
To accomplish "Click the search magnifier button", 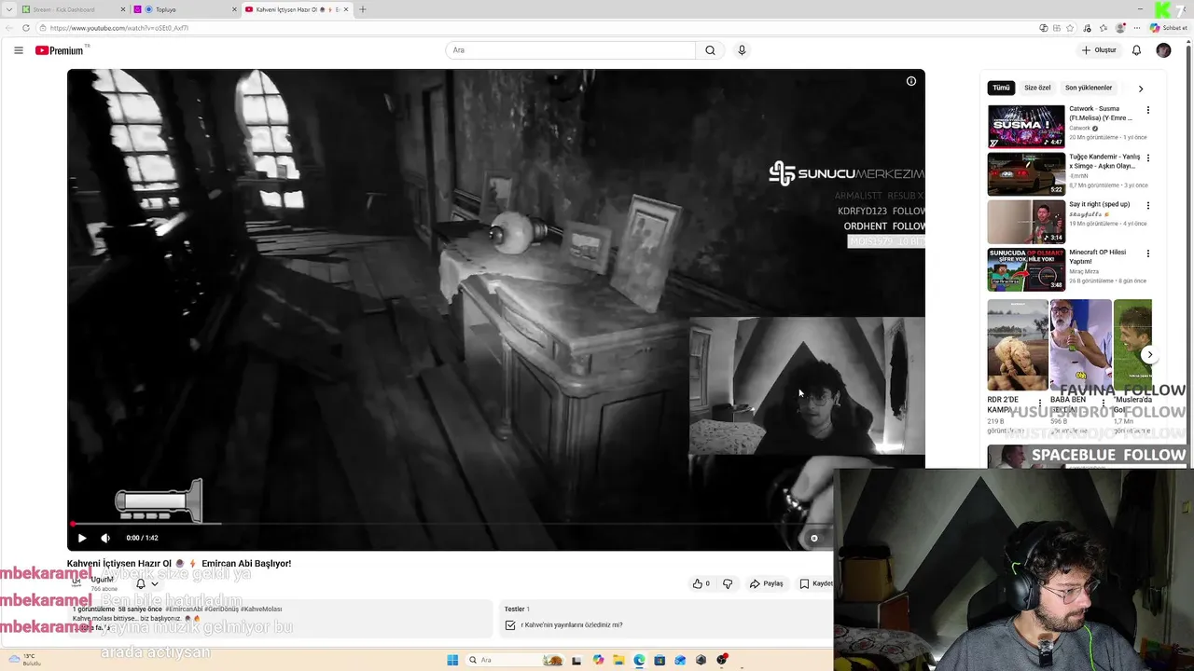I will [x=710, y=50].
